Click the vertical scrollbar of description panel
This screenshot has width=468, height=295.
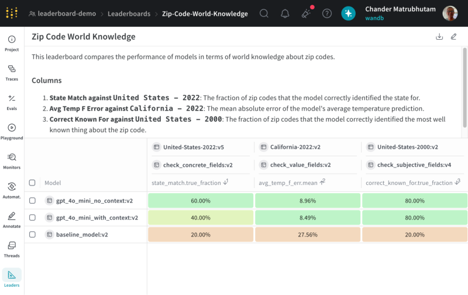[x=464, y=88]
